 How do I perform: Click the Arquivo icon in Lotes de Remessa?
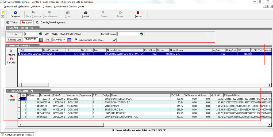tap(11, 51)
